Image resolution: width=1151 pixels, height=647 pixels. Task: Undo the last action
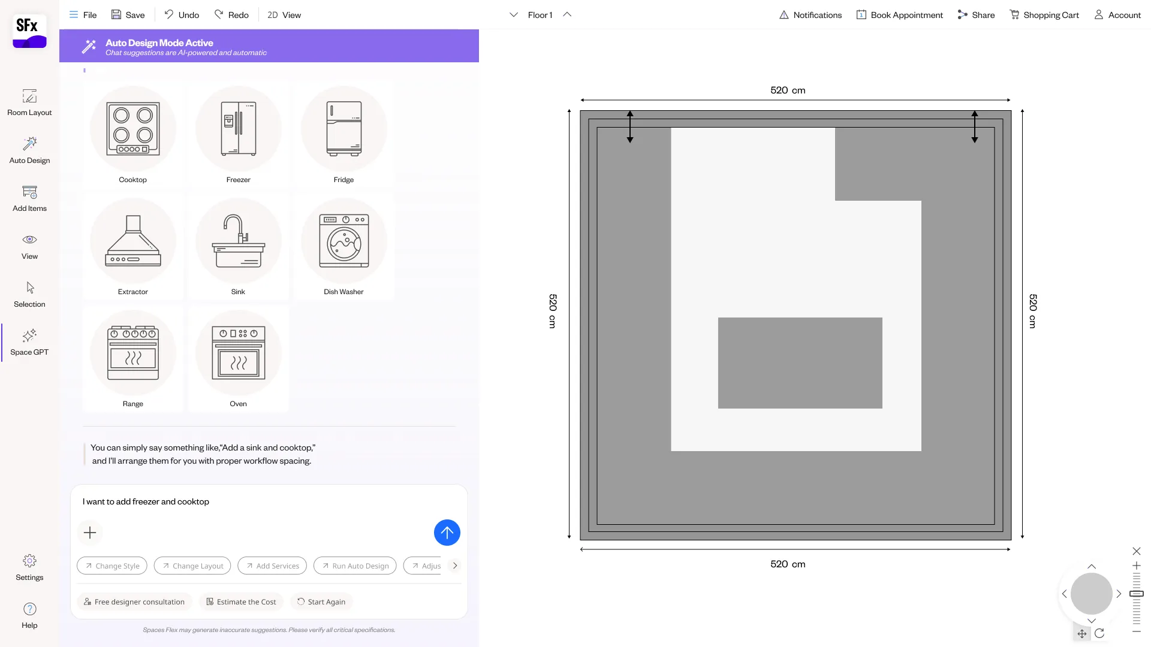click(182, 15)
